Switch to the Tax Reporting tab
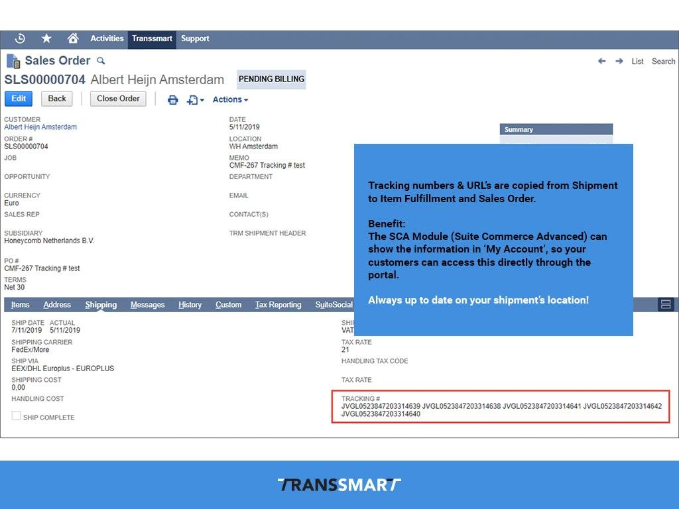The width and height of the screenshot is (679, 509). click(278, 305)
